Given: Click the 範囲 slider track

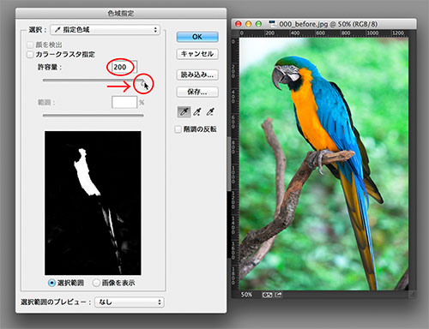Looking at the screenshot, I should (x=93, y=116).
